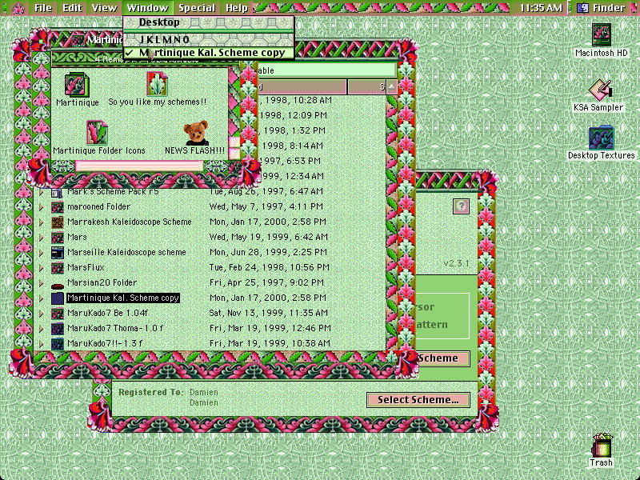Click date Mon, Jun 28, 1999, 2:25 PM
The width and height of the screenshot is (640, 480).
pyautogui.click(x=268, y=253)
